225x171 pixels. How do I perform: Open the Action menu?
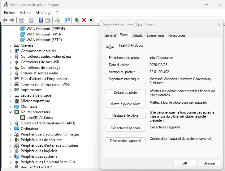25,13
